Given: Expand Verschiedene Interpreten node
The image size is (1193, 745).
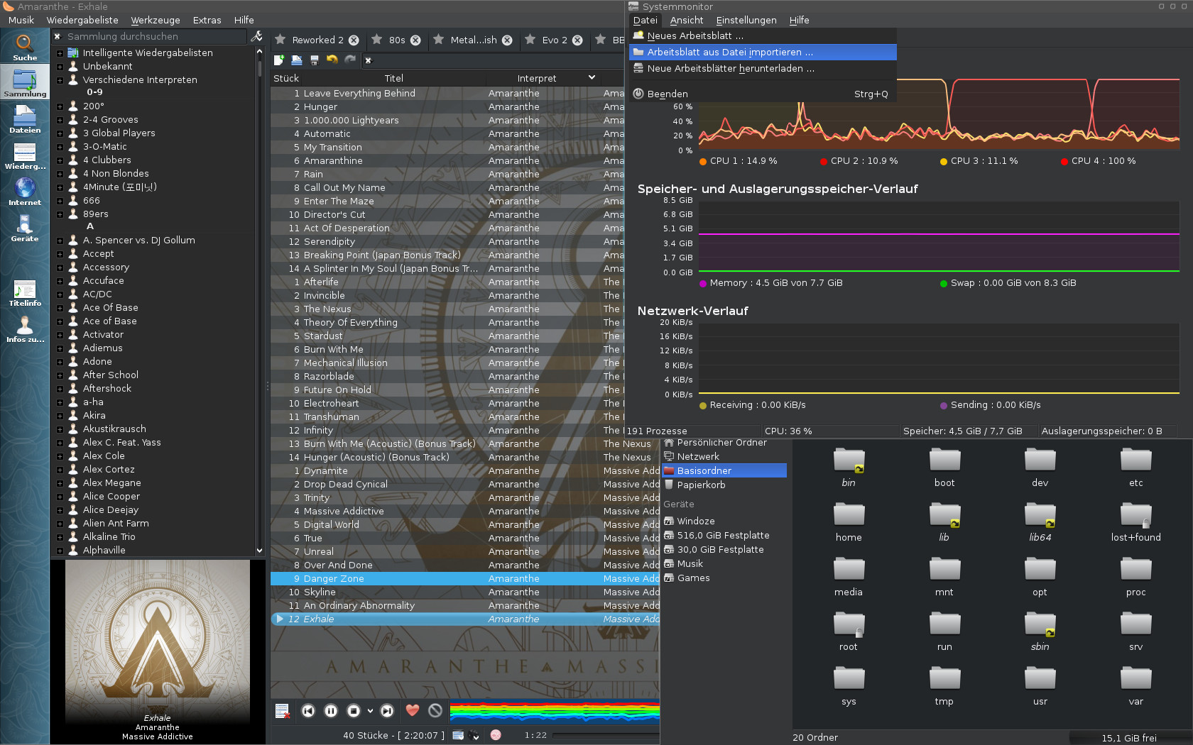Looking at the screenshot, I should point(60,80).
